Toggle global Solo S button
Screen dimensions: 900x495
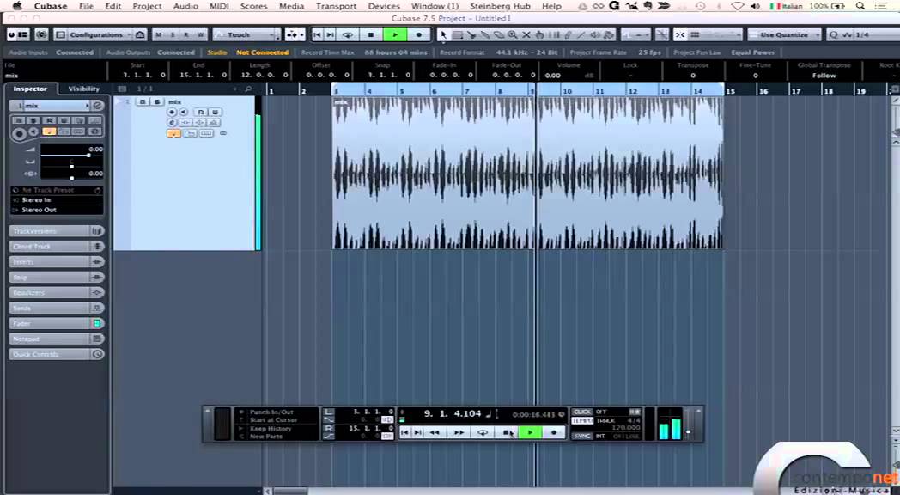coord(173,35)
